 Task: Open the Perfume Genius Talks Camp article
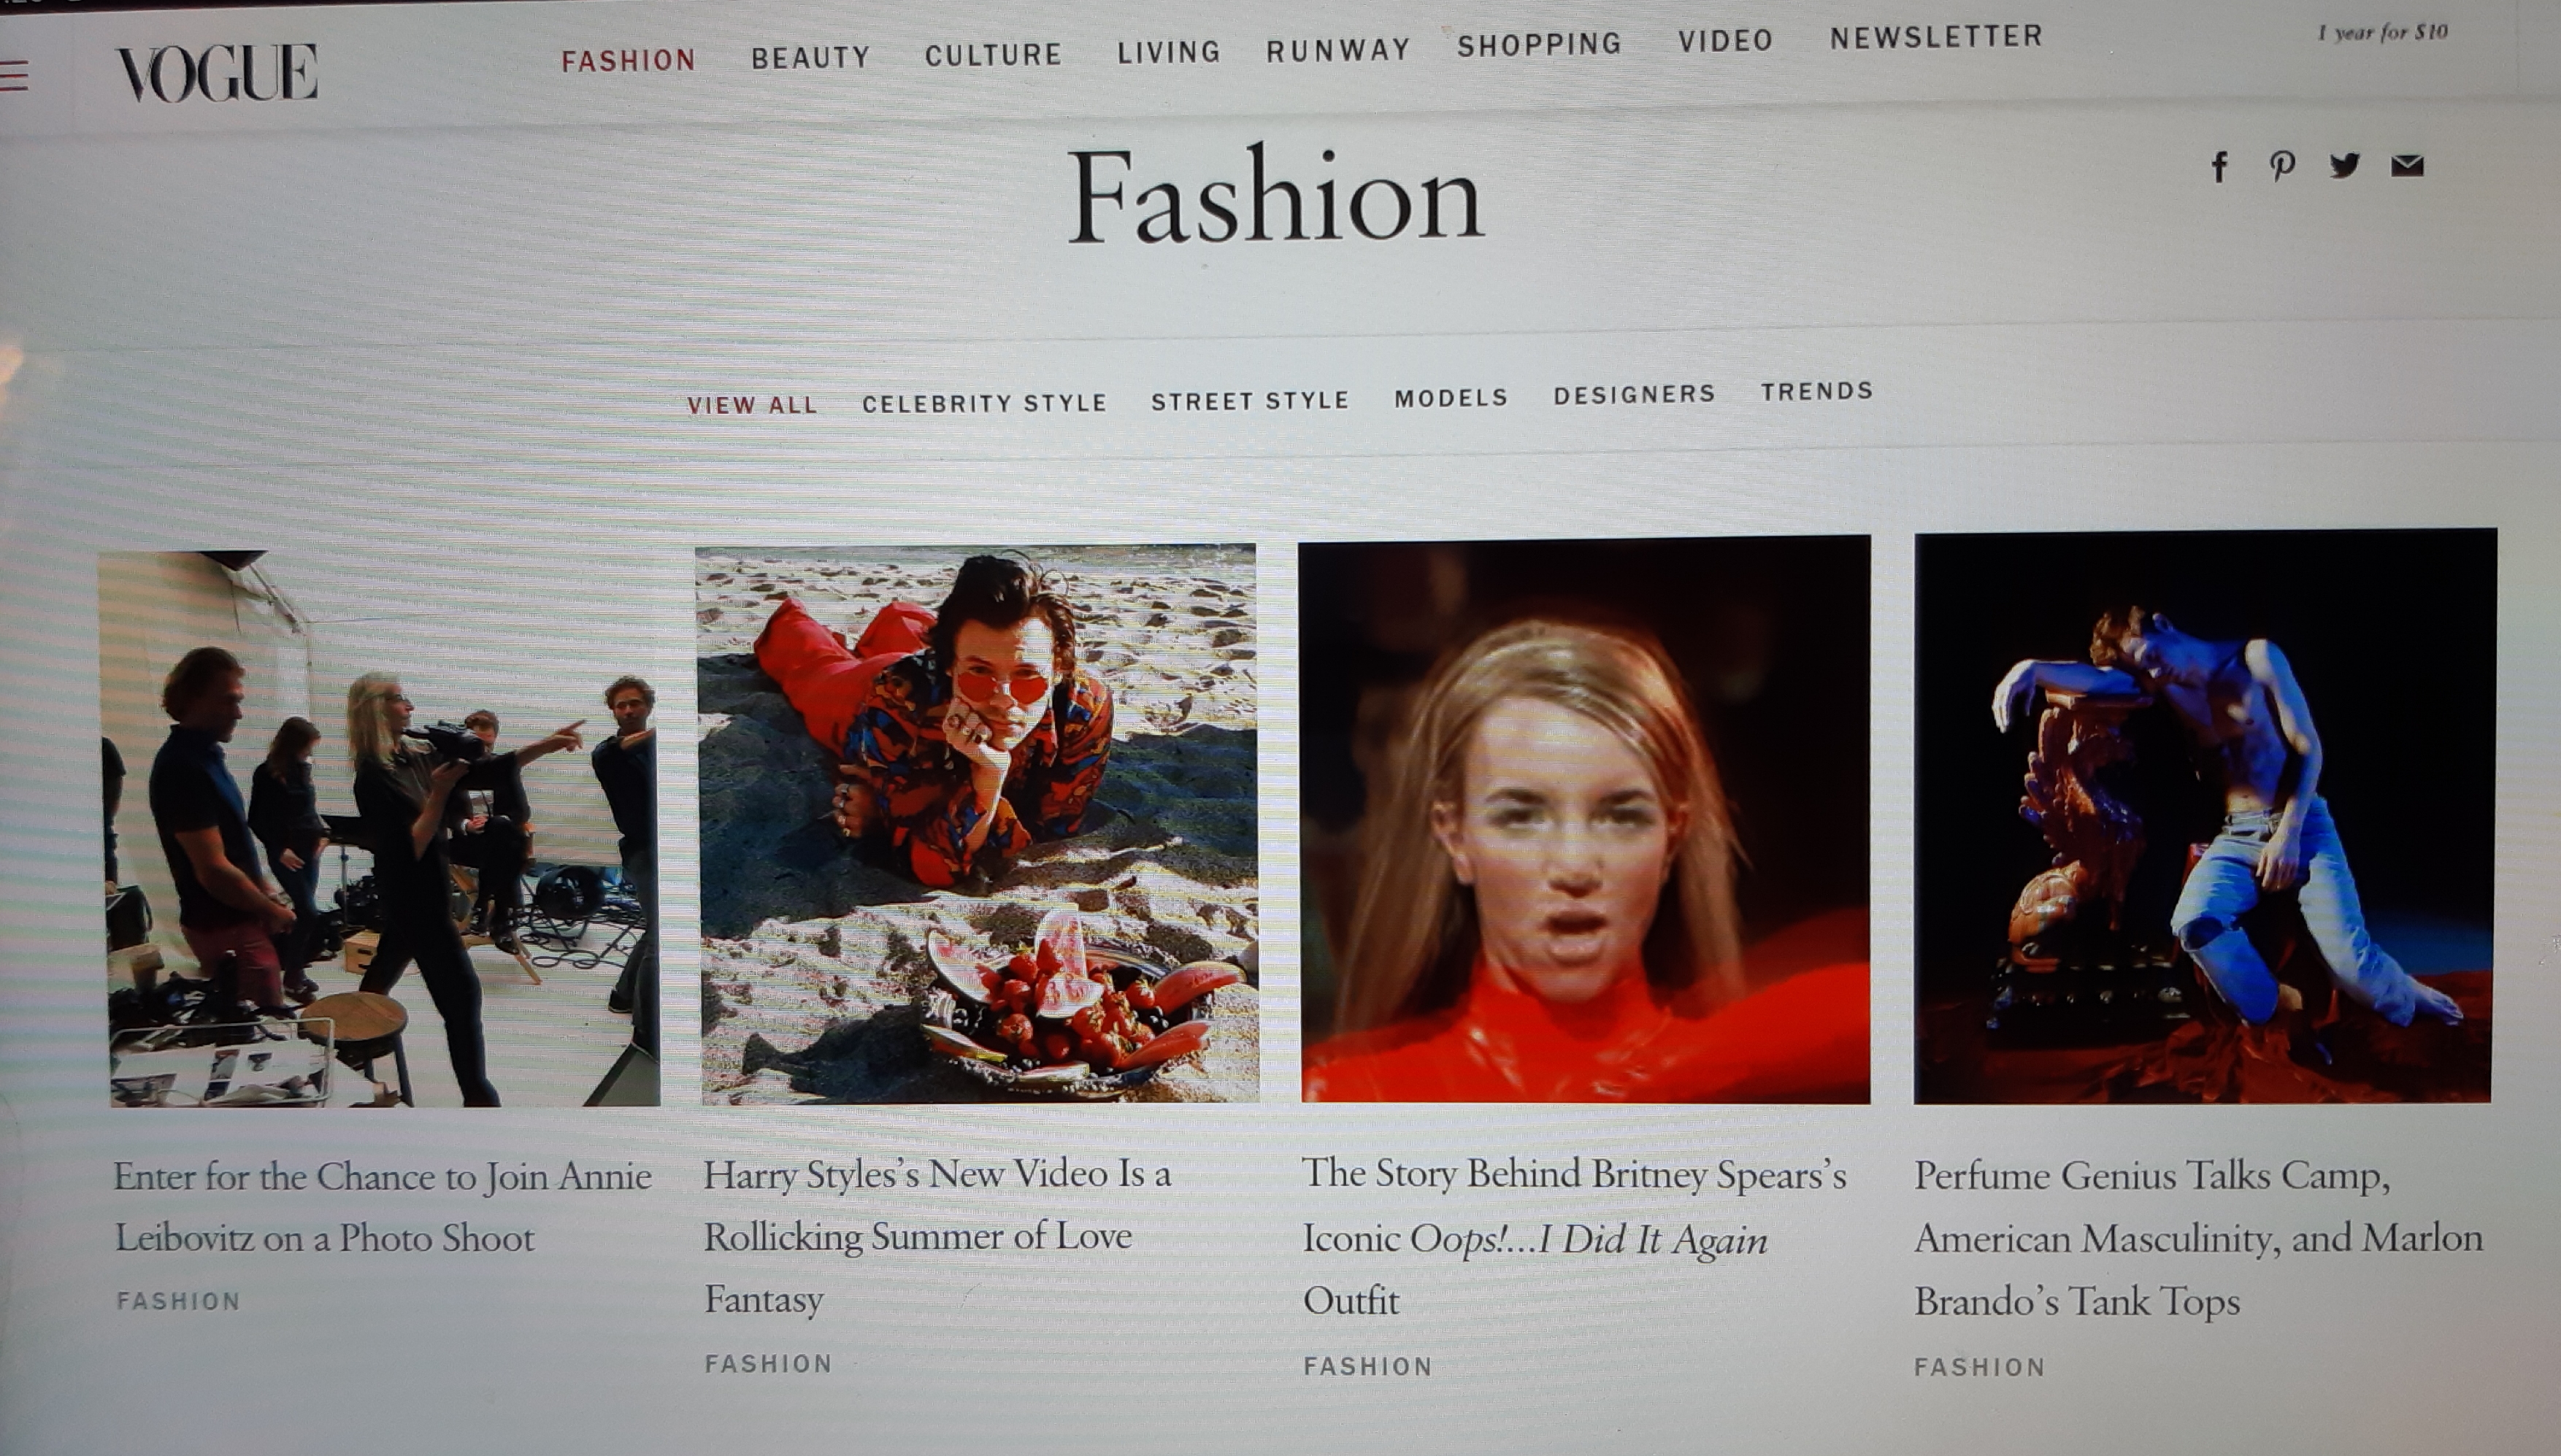(x=2197, y=1238)
